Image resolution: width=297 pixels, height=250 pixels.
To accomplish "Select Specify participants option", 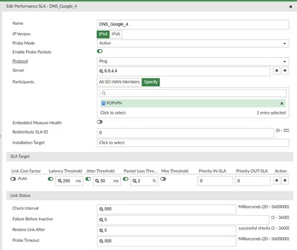I will pos(151,82).
